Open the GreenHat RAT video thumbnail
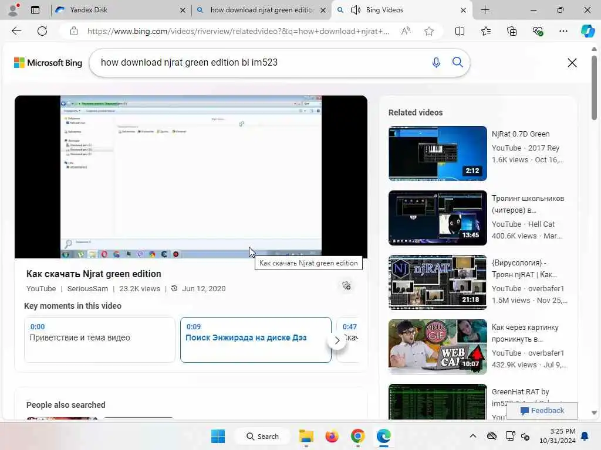Viewport: 601px width, 450px height. coord(437,401)
